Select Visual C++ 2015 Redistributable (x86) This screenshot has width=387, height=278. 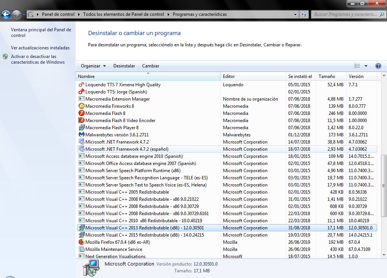227,235
